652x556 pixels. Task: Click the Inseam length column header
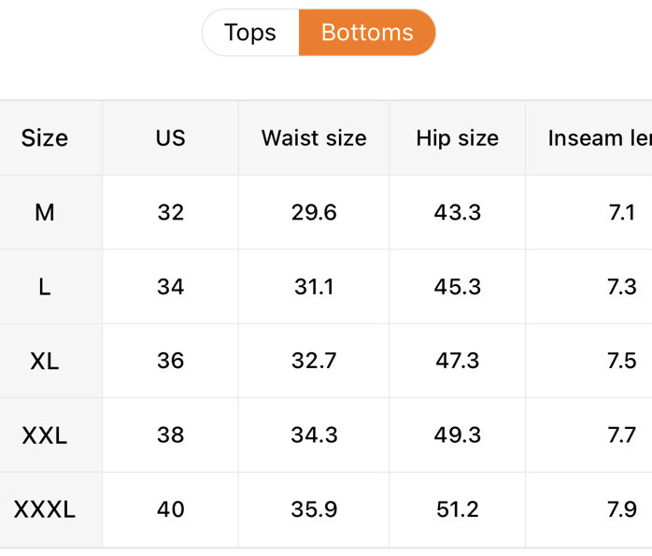(x=600, y=138)
